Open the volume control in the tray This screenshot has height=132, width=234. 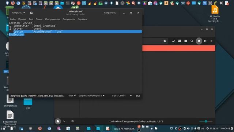coord(188,128)
